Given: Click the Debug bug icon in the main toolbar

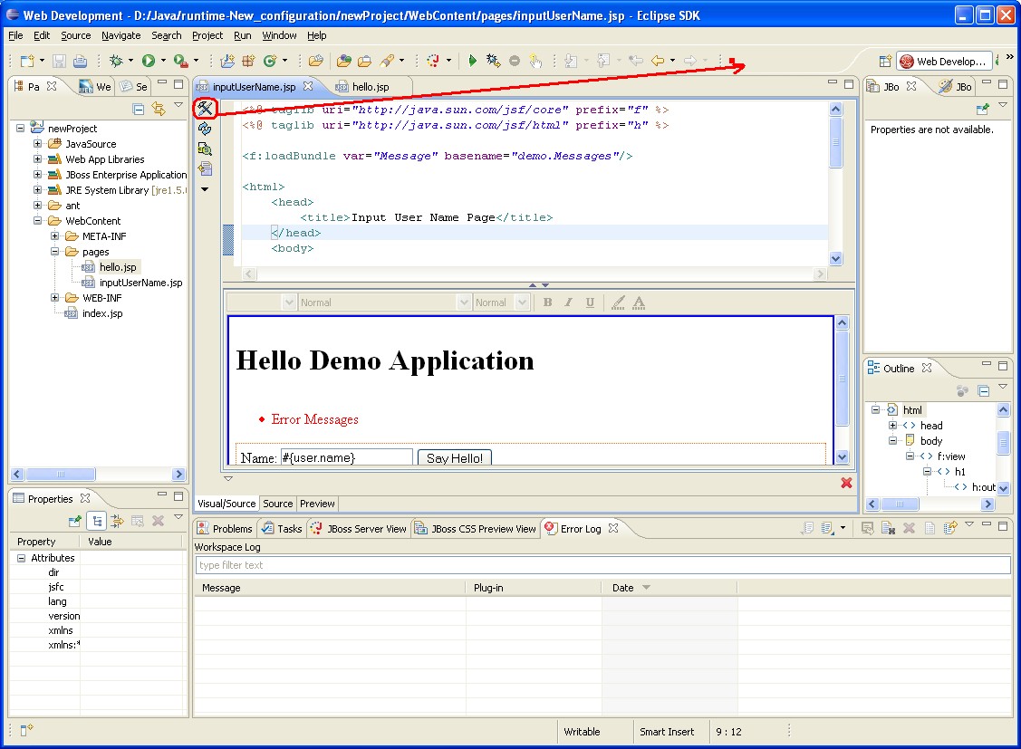Looking at the screenshot, I should point(116,61).
